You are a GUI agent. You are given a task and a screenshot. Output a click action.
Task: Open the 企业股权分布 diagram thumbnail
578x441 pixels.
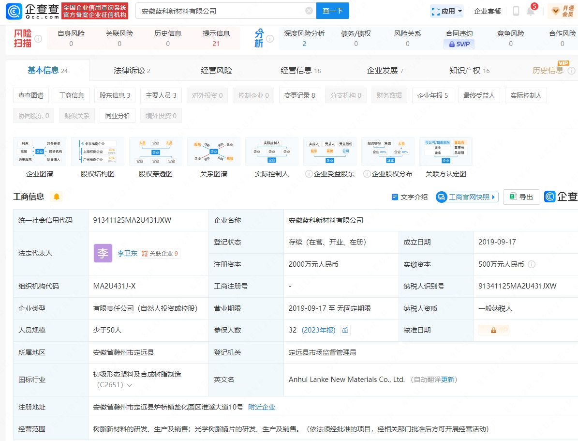pyautogui.click(x=388, y=152)
